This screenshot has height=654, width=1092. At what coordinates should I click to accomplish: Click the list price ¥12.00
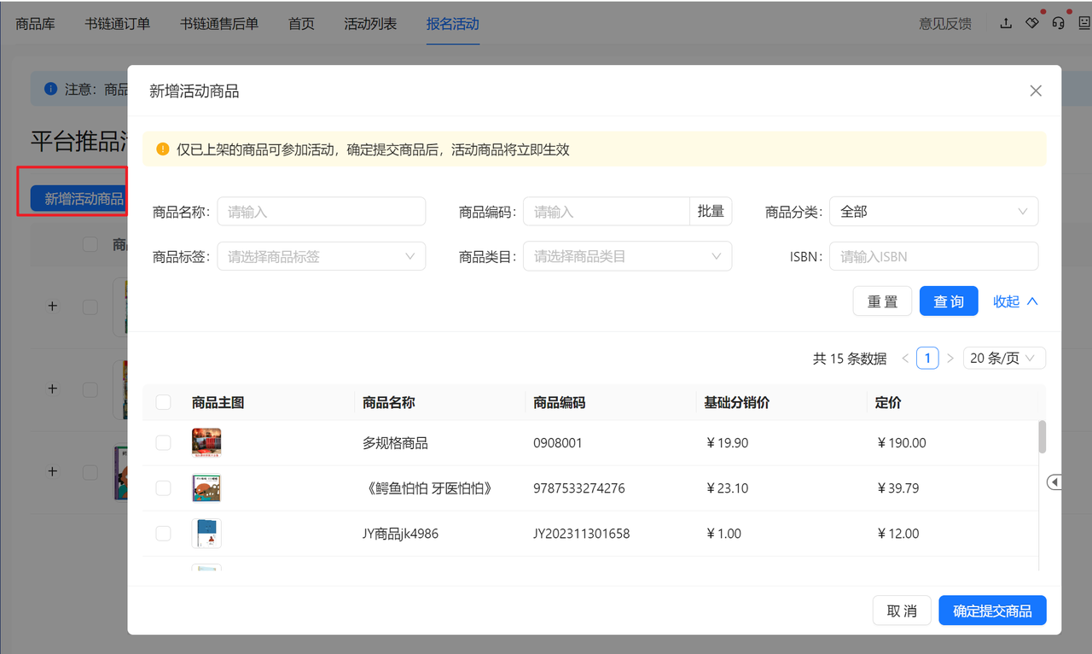898,534
